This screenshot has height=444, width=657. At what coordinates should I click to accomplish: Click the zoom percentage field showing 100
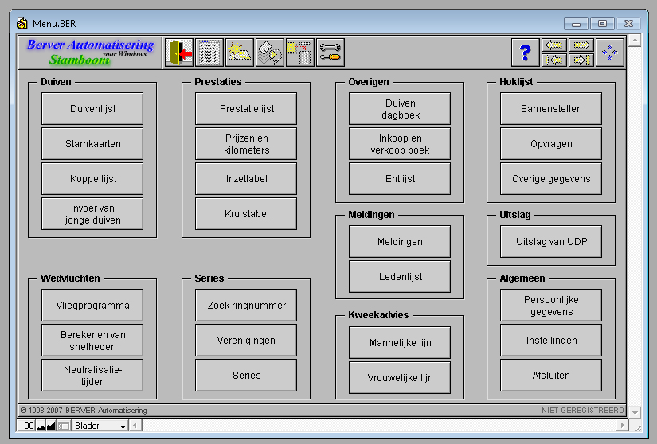click(x=26, y=426)
